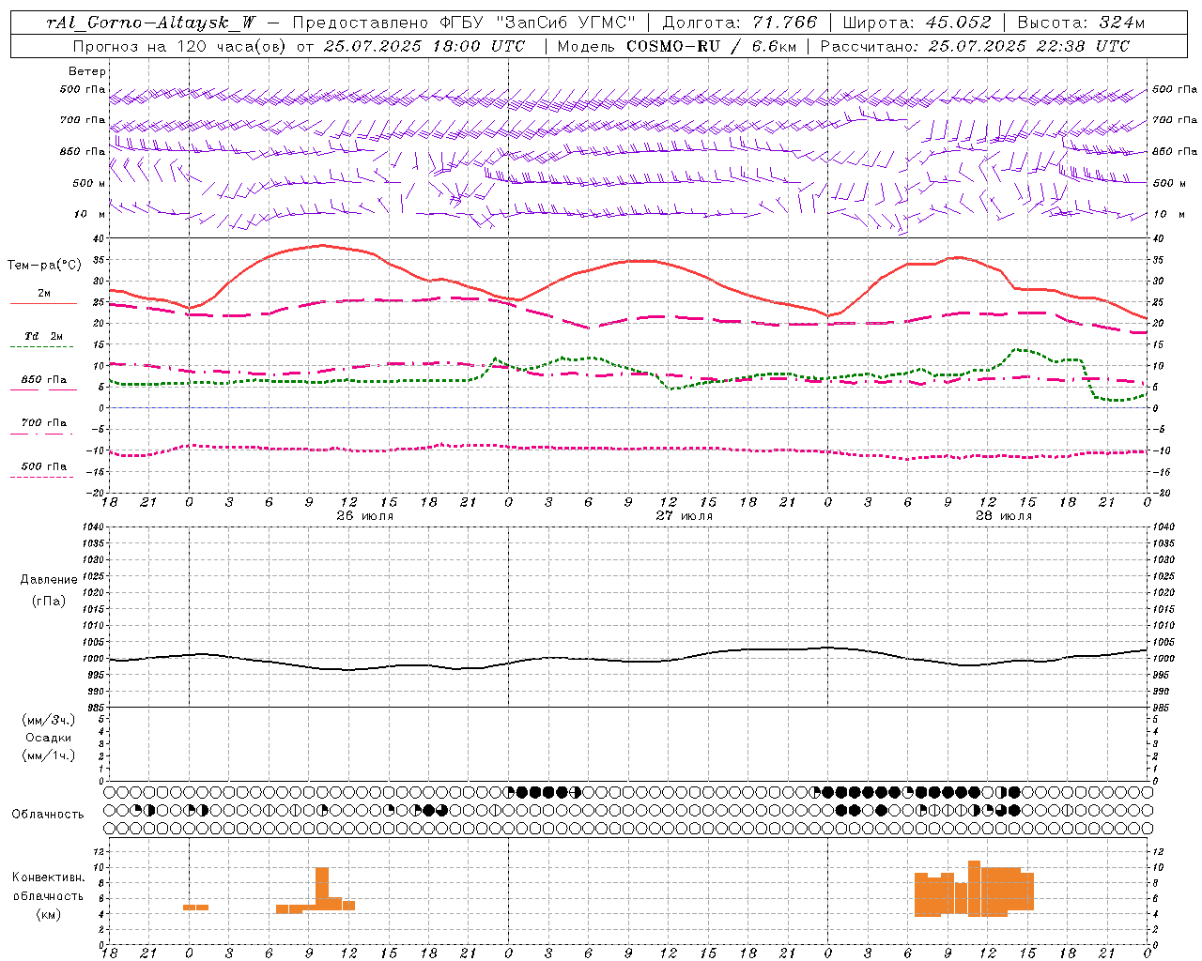
Task: Click the tallest orange convective bar on 26 июля
Action: click(322, 889)
